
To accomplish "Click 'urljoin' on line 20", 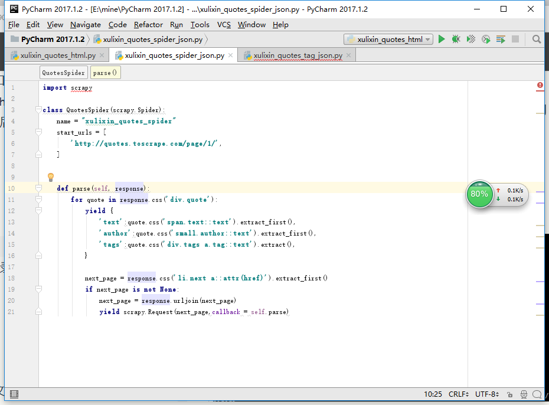I will pos(185,301).
